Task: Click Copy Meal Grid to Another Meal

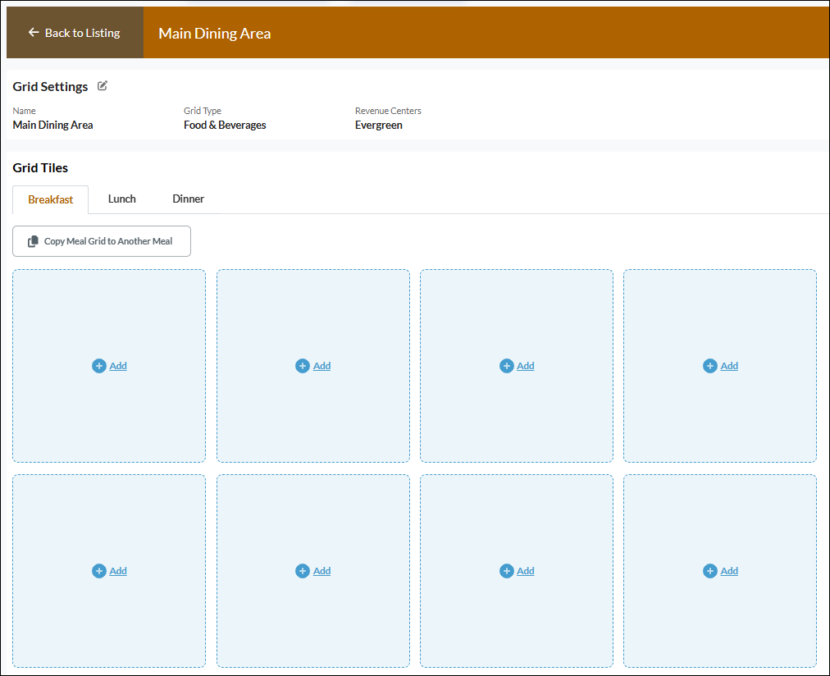Action: pos(102,241)
